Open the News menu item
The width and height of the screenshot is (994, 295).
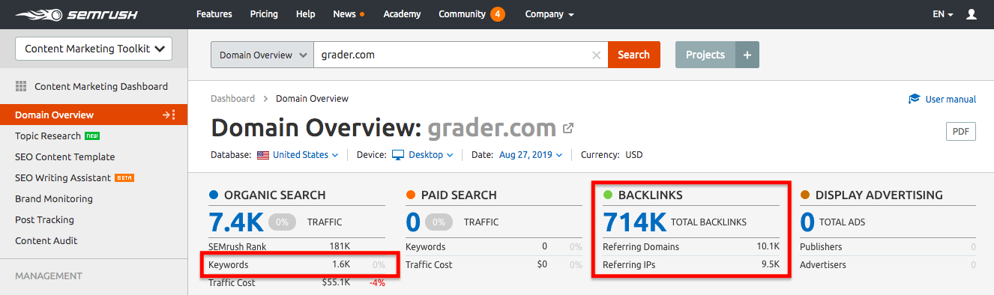click(345, 14)
